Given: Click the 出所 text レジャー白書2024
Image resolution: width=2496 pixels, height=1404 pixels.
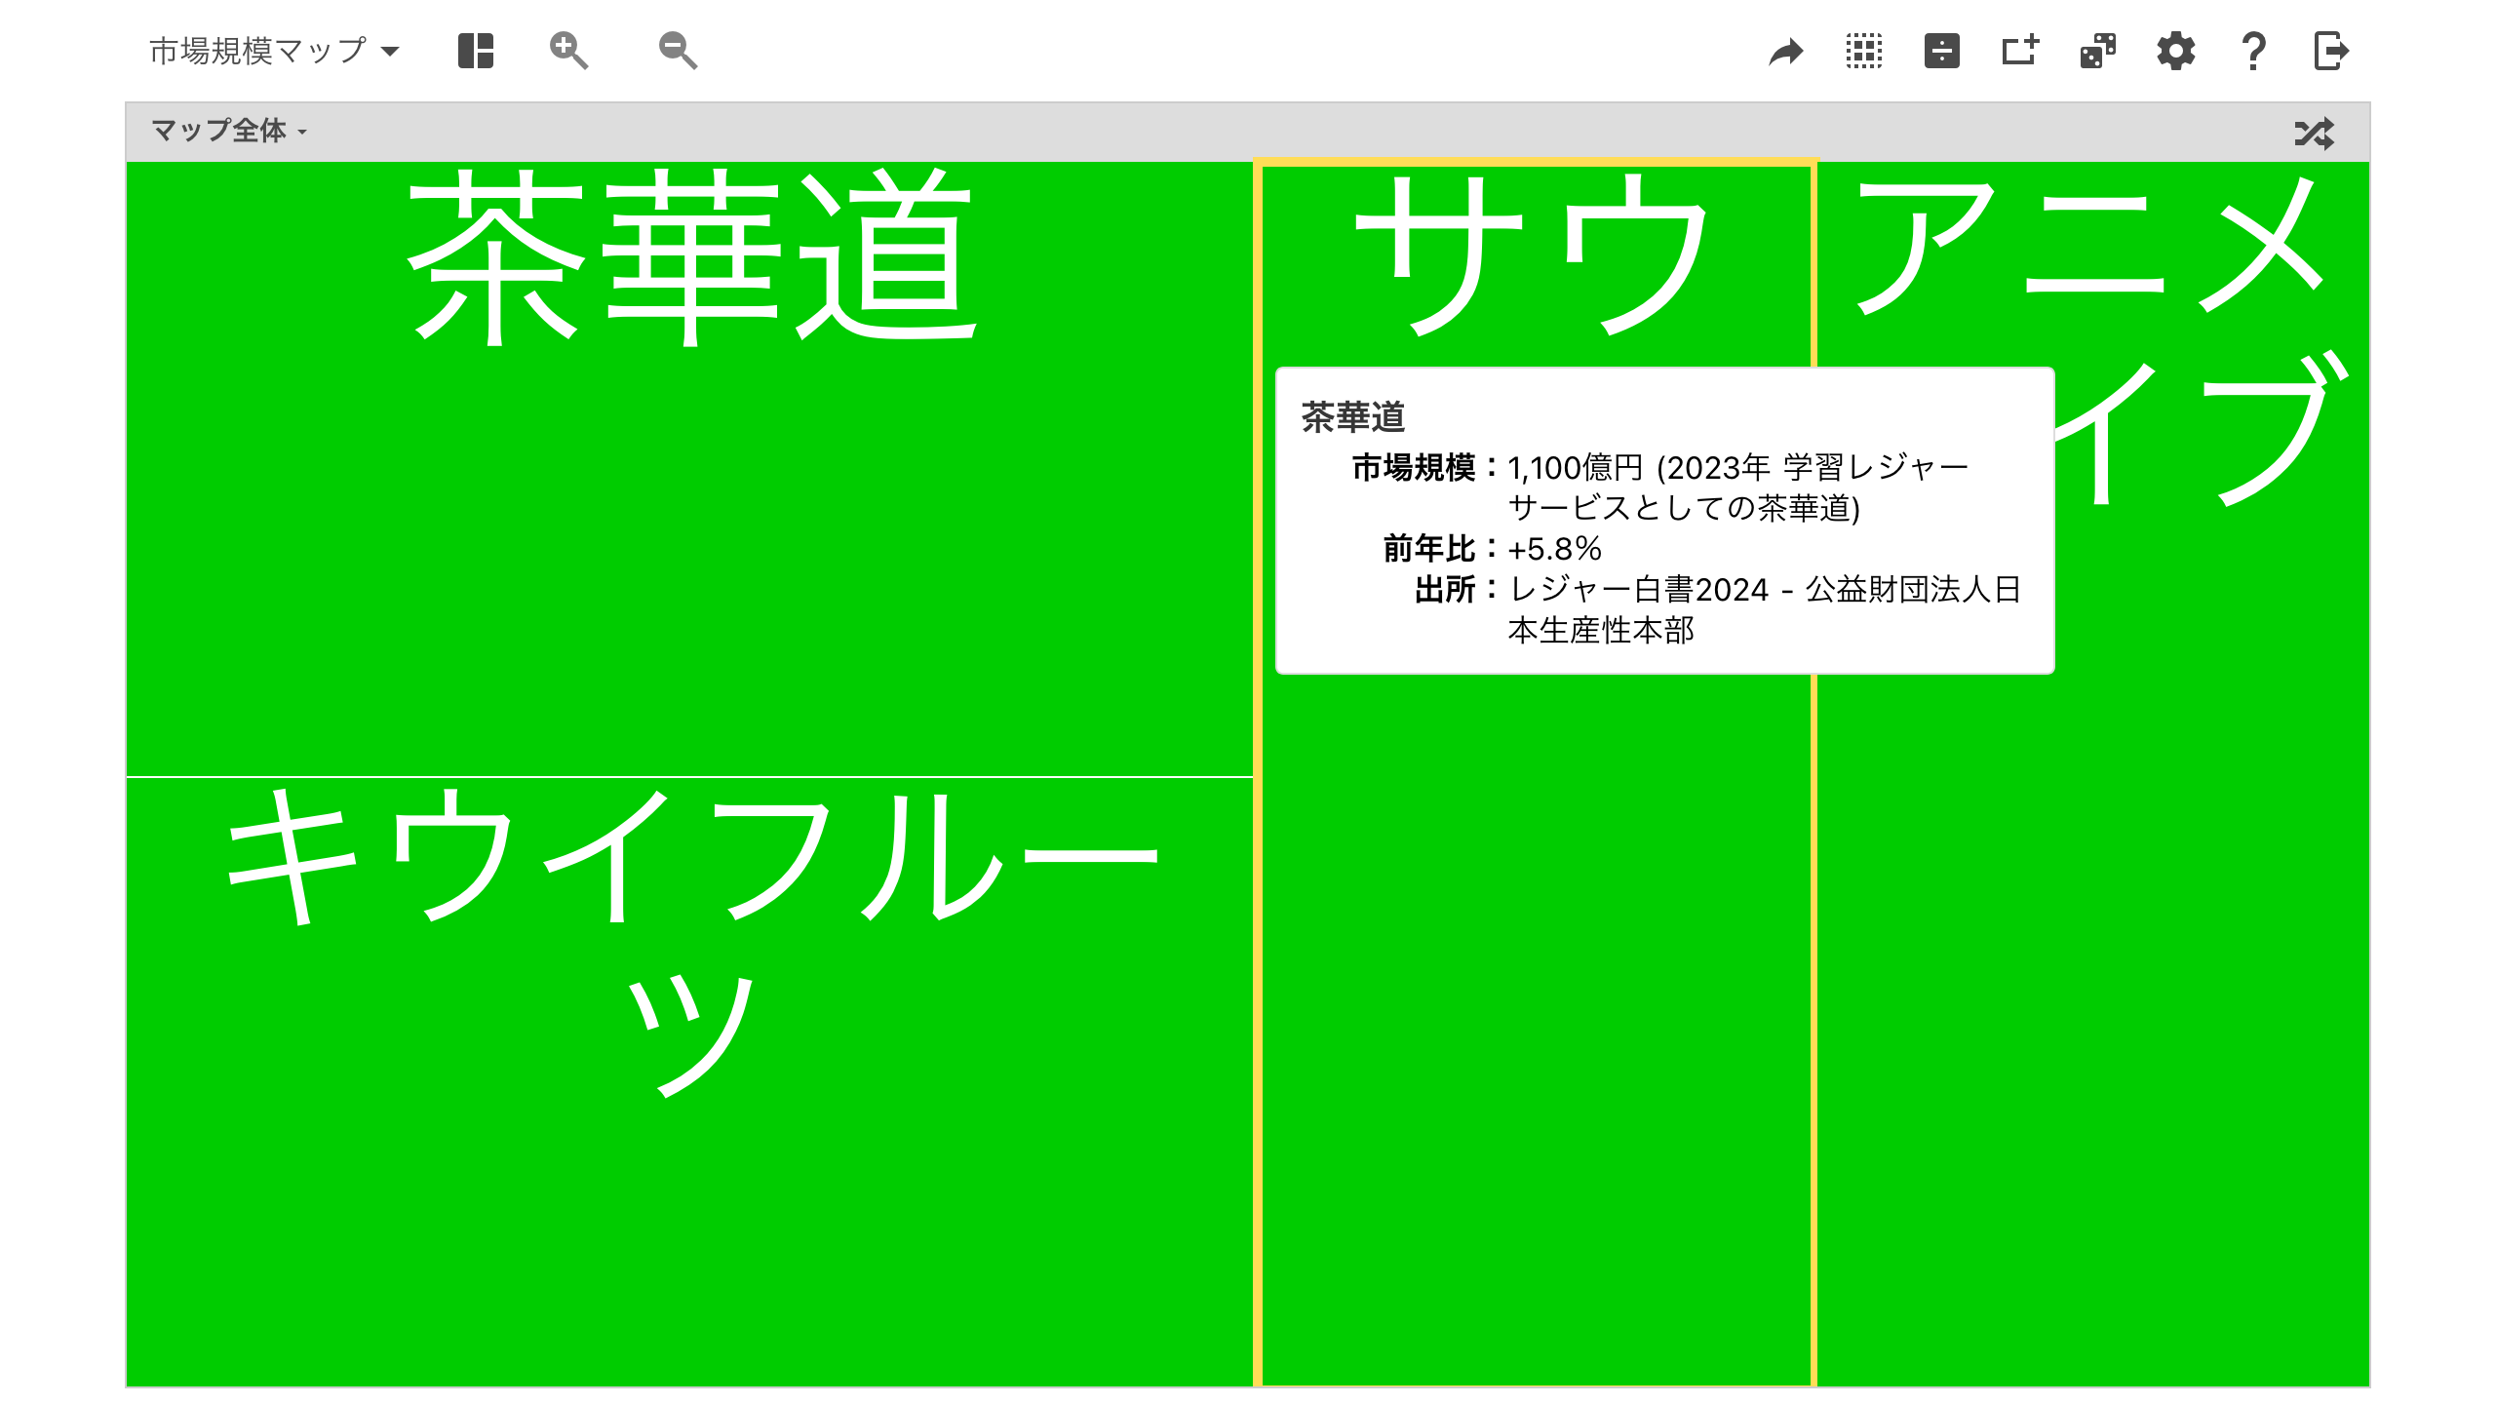Looking at the screenshot, I should 1638,590.
